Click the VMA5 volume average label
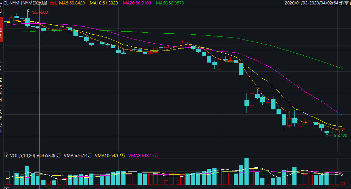The width and height of the screenshot is (351, 189). pyautogui.click(x=77, y=156)
